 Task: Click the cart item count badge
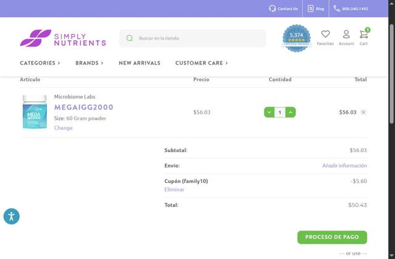click(368, 30)
